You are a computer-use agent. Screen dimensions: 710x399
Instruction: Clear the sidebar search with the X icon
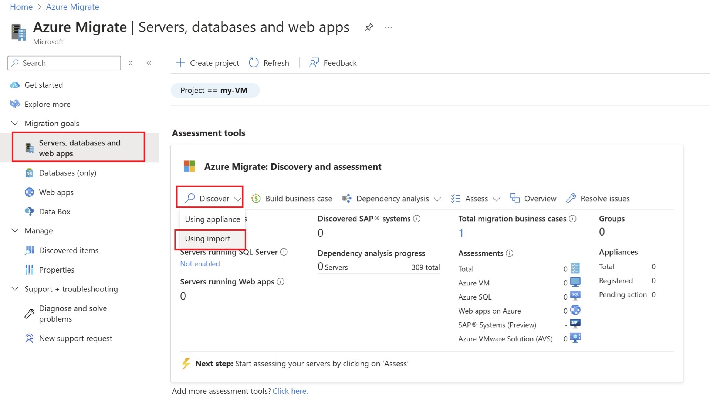click(131, 63)
